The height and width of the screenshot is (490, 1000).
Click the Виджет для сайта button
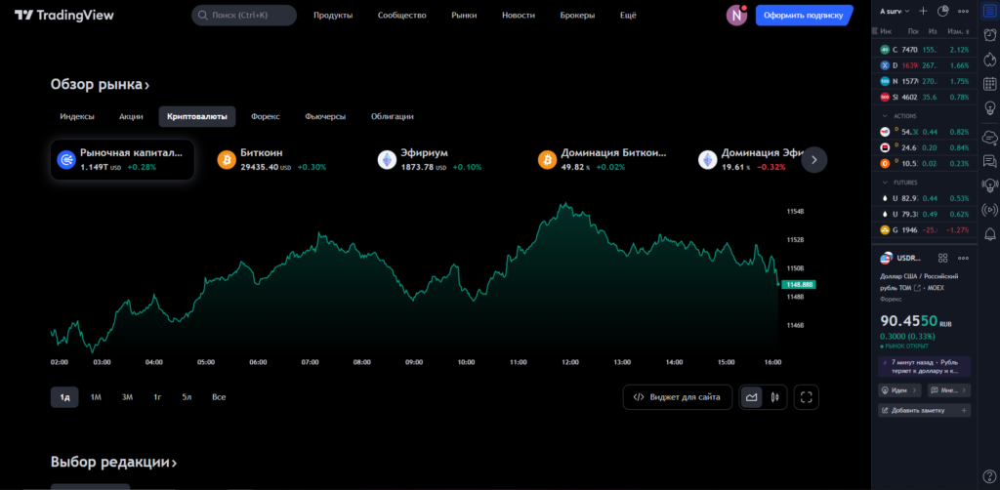click(x=677, y=397)
